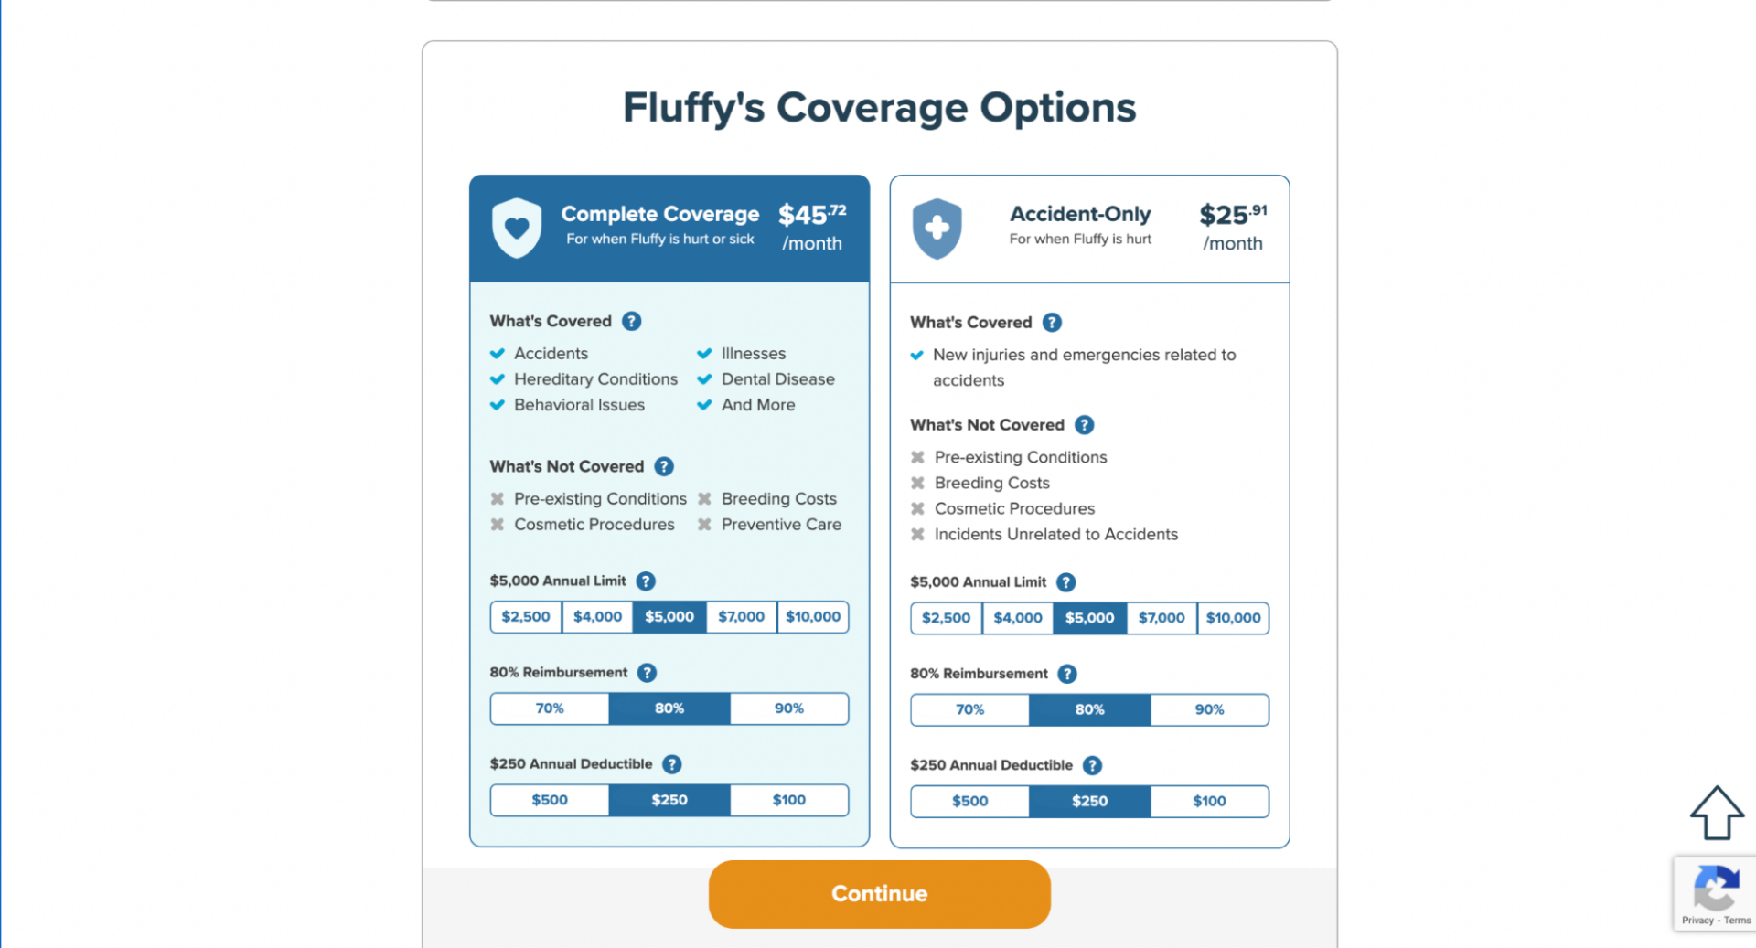Open the 80% Reimbursement help on Accident-Only

point(1066,674)
